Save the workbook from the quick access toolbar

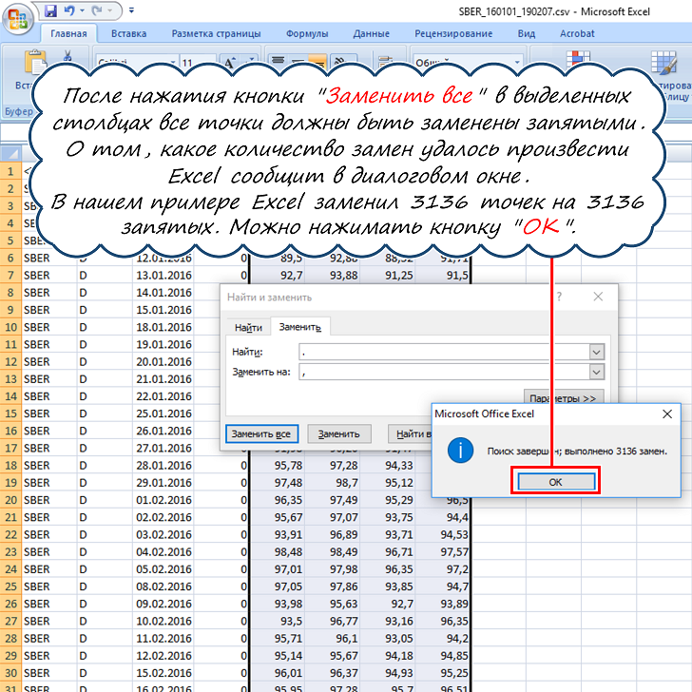click(x=50, y=10)
